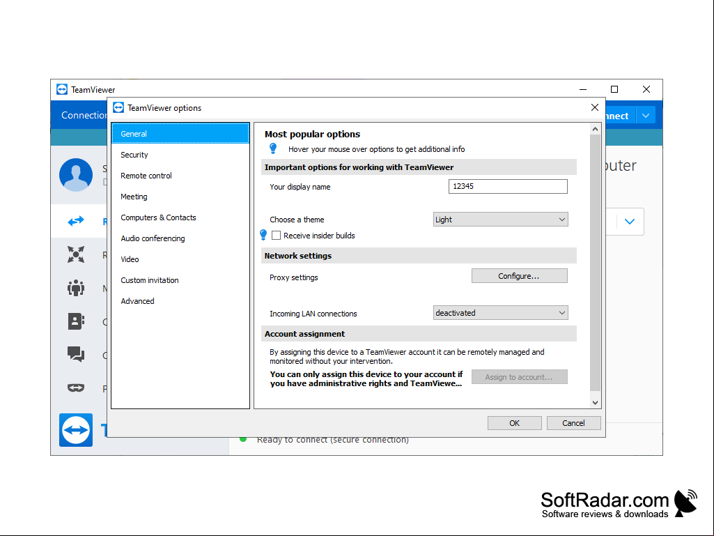This screenshot has height=536, width=714.
Task: Open the profile avatar in TeamViewer sidebar
Action: click(76, 175)
